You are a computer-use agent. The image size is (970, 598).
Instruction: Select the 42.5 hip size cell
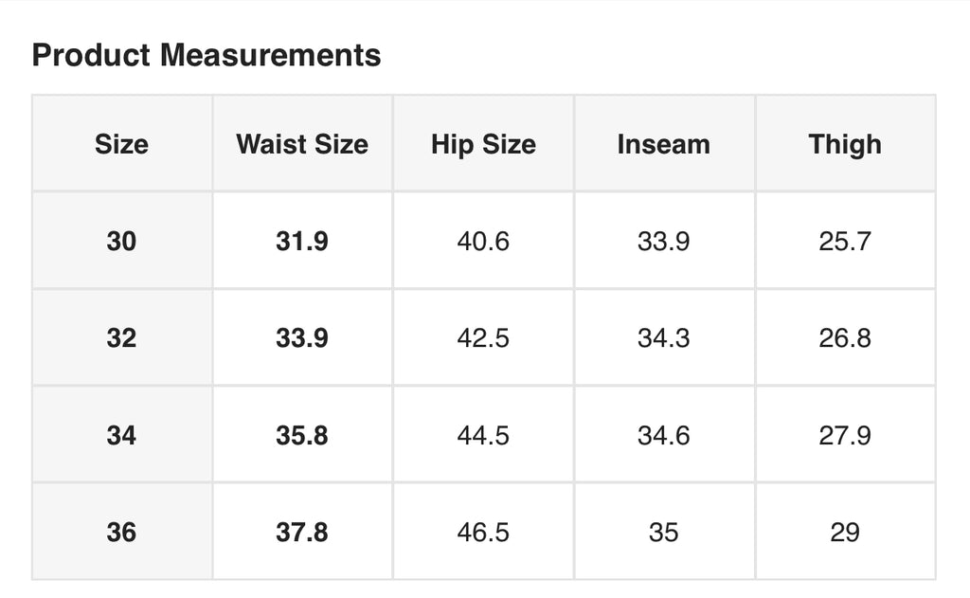(x=483, y=338)
